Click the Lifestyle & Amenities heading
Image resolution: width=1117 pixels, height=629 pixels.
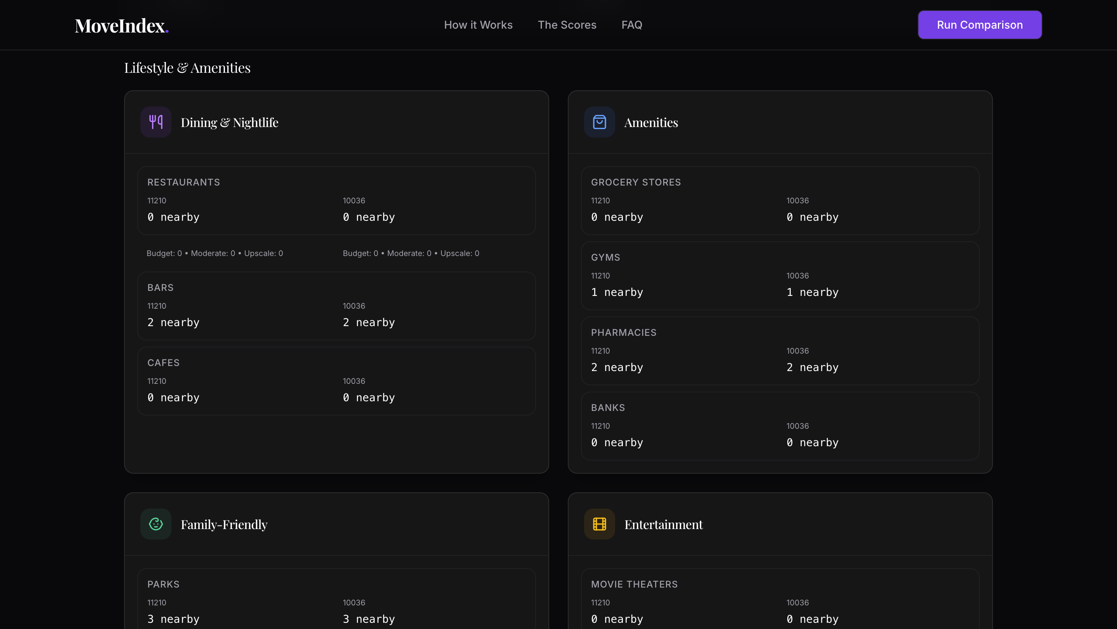[187, 67]
